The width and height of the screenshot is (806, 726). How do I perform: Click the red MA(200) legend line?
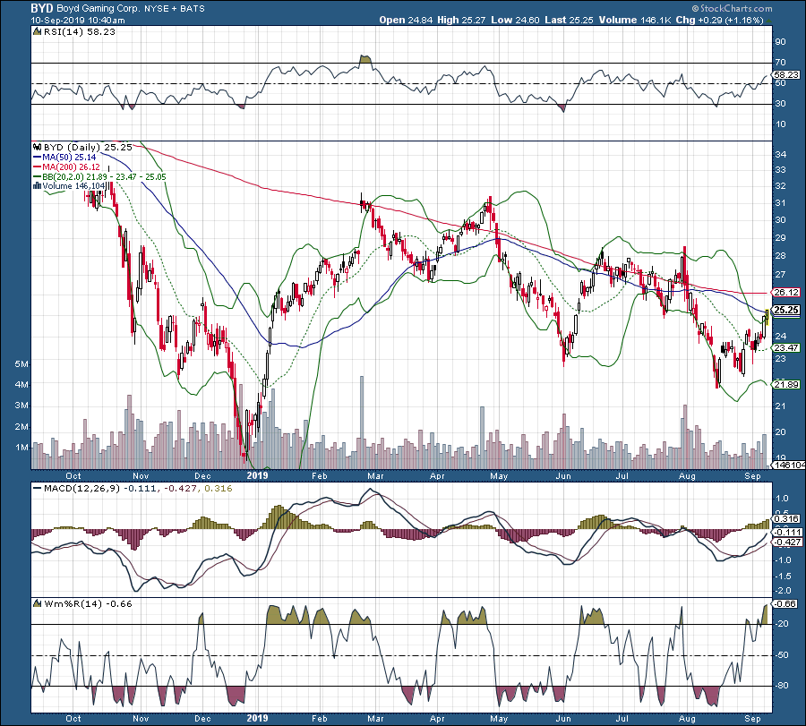[37, 167]
